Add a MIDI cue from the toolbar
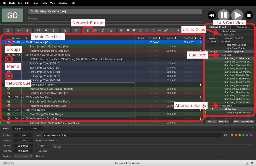256x166 pixels. [x=95, y=30]
